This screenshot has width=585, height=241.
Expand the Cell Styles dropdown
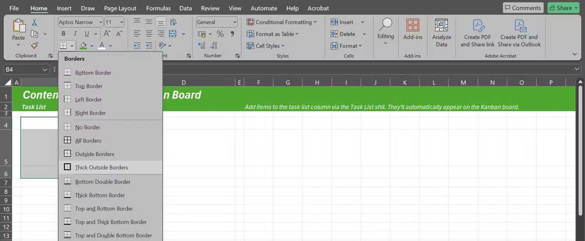(283, 46)
